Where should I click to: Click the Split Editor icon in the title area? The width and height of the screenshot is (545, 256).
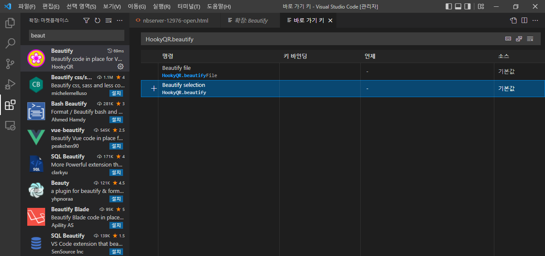click(x=524, y=20)
